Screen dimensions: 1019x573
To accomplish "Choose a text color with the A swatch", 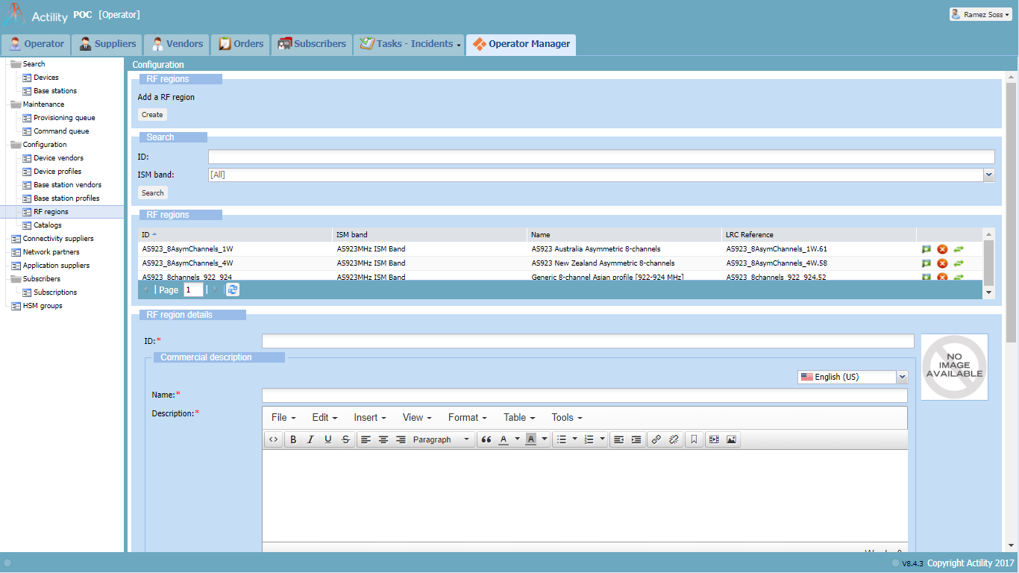I will [x=504, y=439].
